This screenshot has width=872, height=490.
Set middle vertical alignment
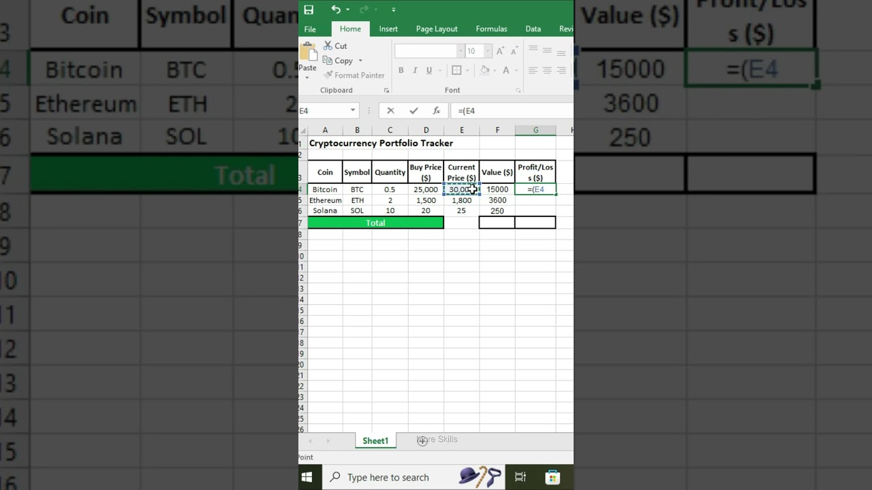547,50
